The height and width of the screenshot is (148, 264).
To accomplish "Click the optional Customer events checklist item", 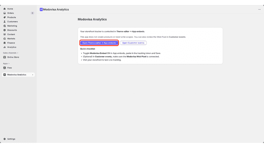I will pyautogui.click(x=121, y=57).
